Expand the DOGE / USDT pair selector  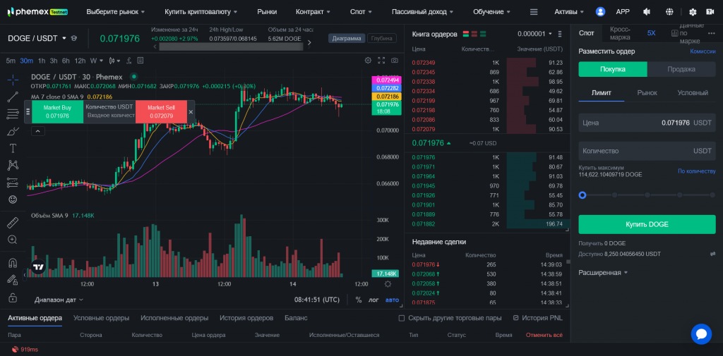(x=64, y=38)
